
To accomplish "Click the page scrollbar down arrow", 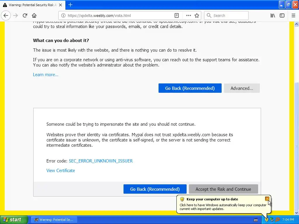I will click(x=296, y=213).
